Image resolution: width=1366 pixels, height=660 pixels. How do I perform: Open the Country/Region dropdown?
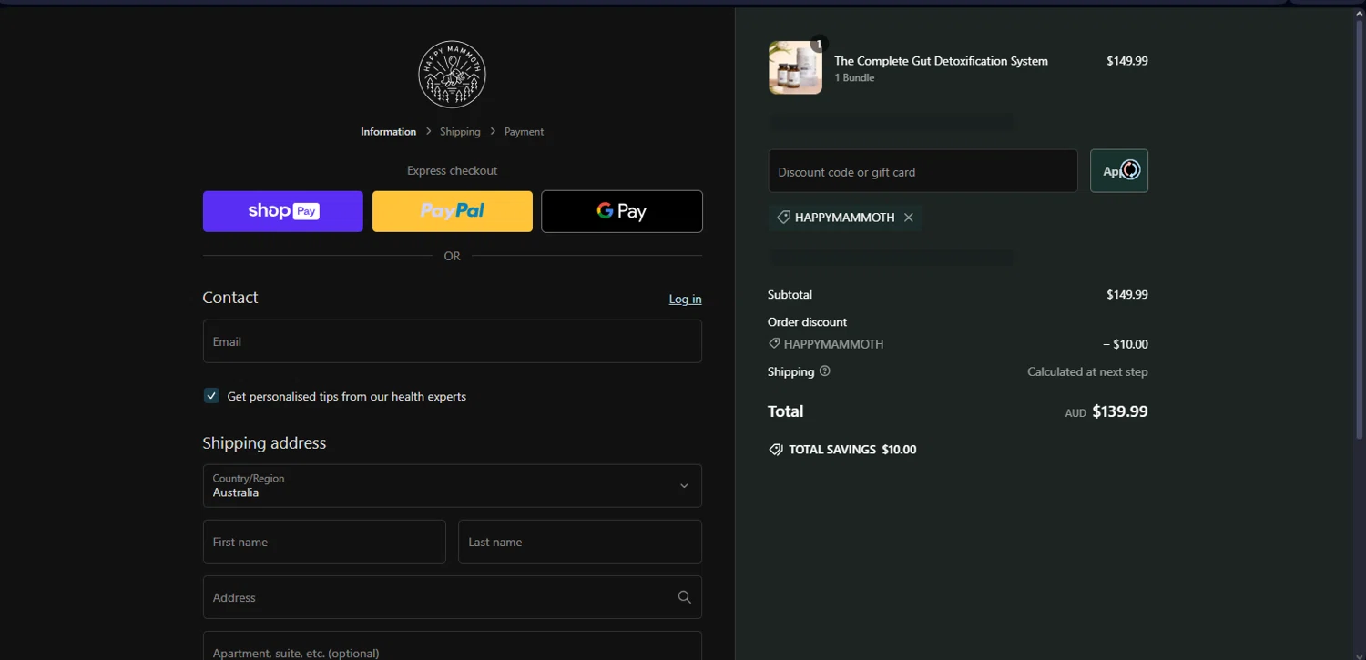pyautogui.click(x=452, y=486)
